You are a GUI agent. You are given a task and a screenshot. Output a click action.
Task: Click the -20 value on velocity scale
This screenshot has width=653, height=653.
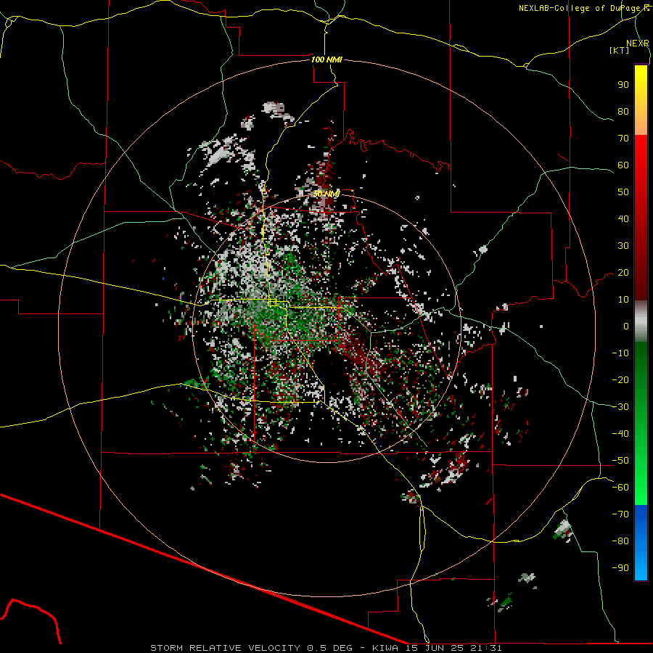click(620, 380)
